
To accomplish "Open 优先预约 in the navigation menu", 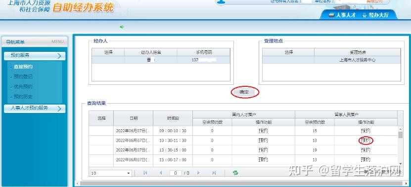I will click(x=23, y=86).
